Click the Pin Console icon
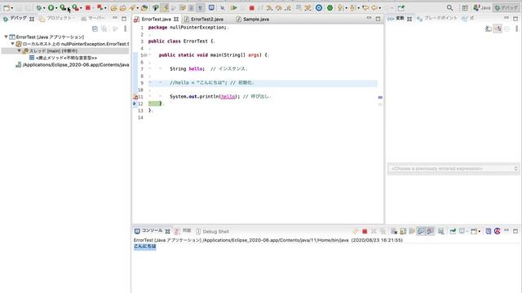Viewport: 522px width, 293px height. (x=453, y=231)
